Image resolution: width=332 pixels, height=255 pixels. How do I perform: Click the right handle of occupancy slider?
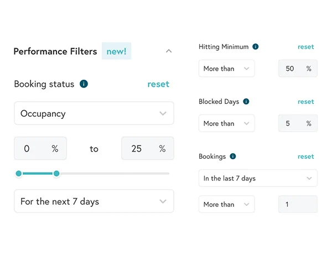(56, 174)
